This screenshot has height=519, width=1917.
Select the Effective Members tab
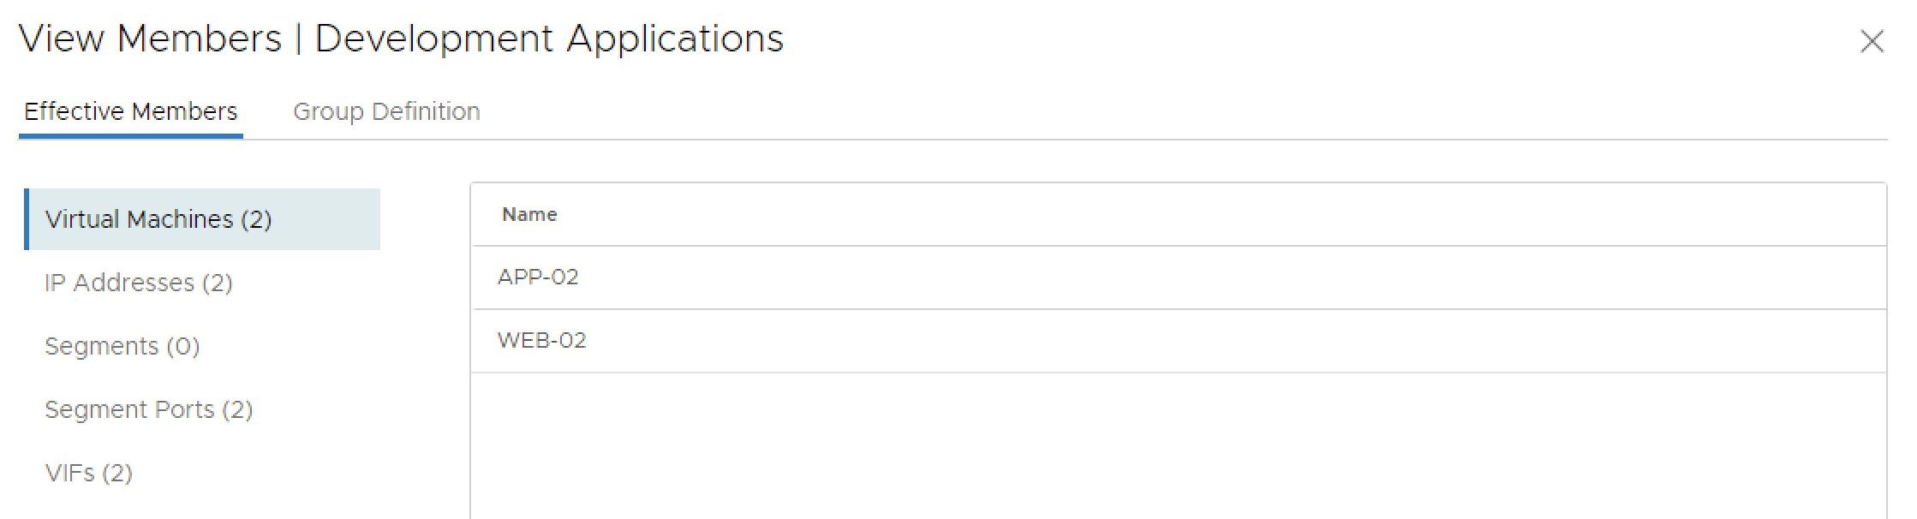[131, 112]
